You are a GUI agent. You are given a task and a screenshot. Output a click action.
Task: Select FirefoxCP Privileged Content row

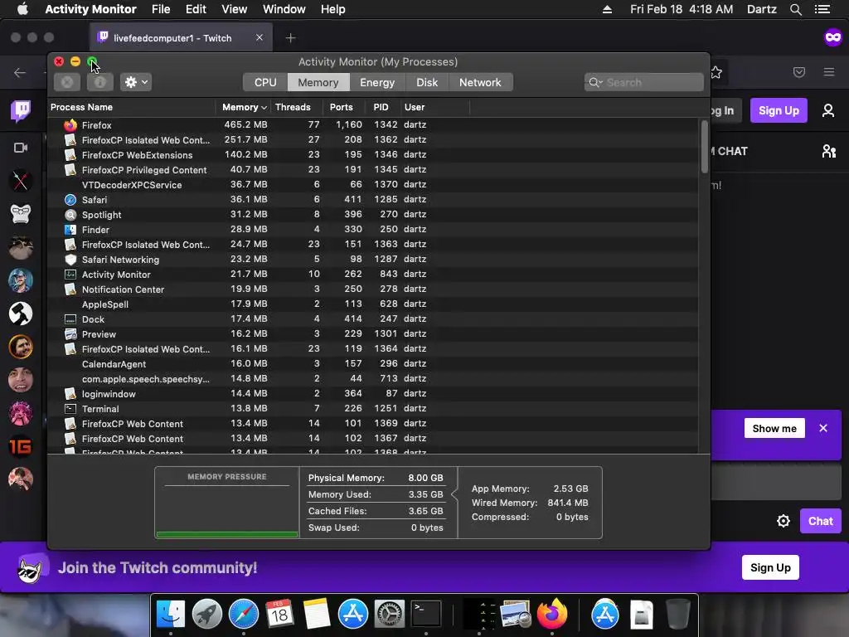(373, 170)
